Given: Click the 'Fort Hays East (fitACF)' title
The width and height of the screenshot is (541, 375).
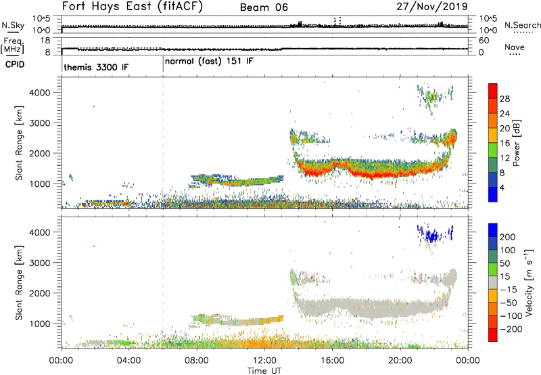Looking at the screenshot, I should click(132, 6).
